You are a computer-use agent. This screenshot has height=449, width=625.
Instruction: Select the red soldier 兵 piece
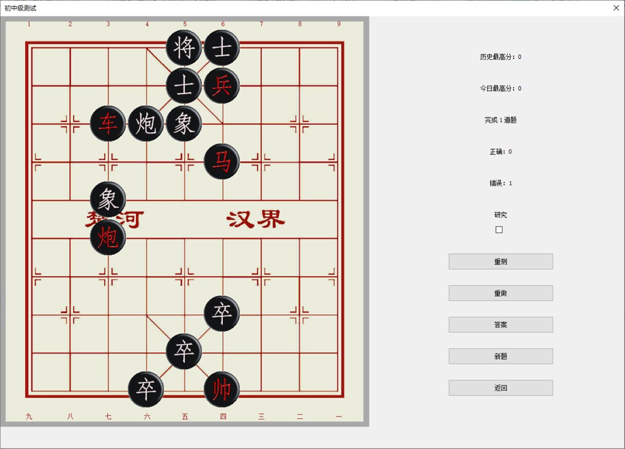coord(222,86)
